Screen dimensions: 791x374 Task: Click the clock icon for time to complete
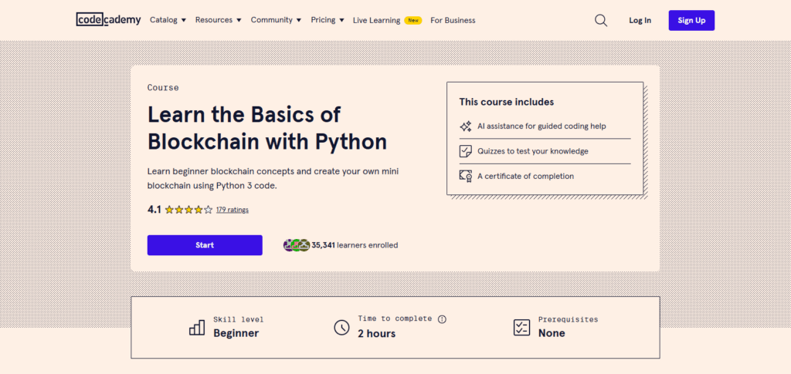click(341, 327)
